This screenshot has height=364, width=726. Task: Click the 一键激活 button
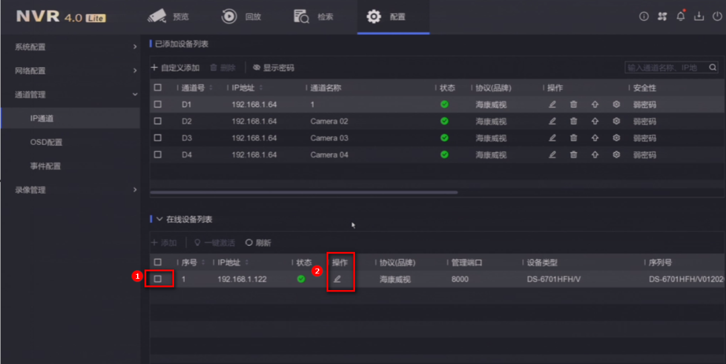214,243
